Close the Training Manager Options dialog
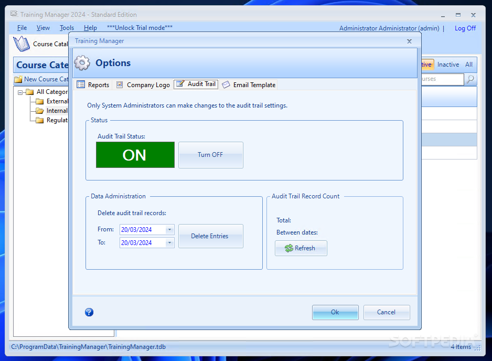The image size is (492, 361). coord(409,41)
